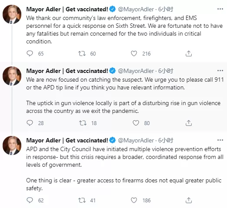Open more options on the first tweet
This screenshot has width=227, height=208.
tap(220, 9)
